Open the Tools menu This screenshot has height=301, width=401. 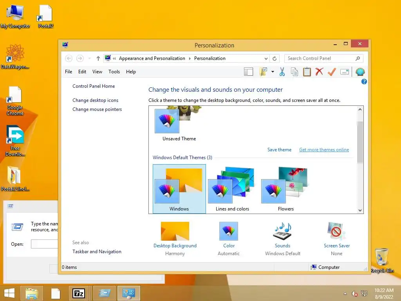[x=114, y=72]
